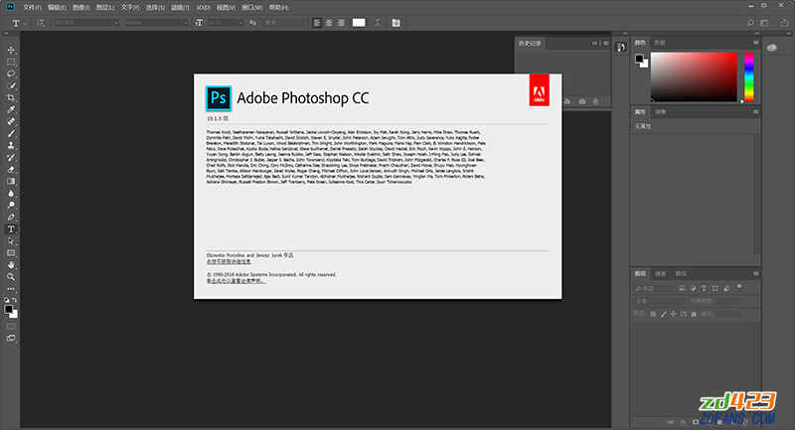The width and height of the screenshot is (795, 430).
Task: Filter layers by type layers
Action: coord(704,288)
